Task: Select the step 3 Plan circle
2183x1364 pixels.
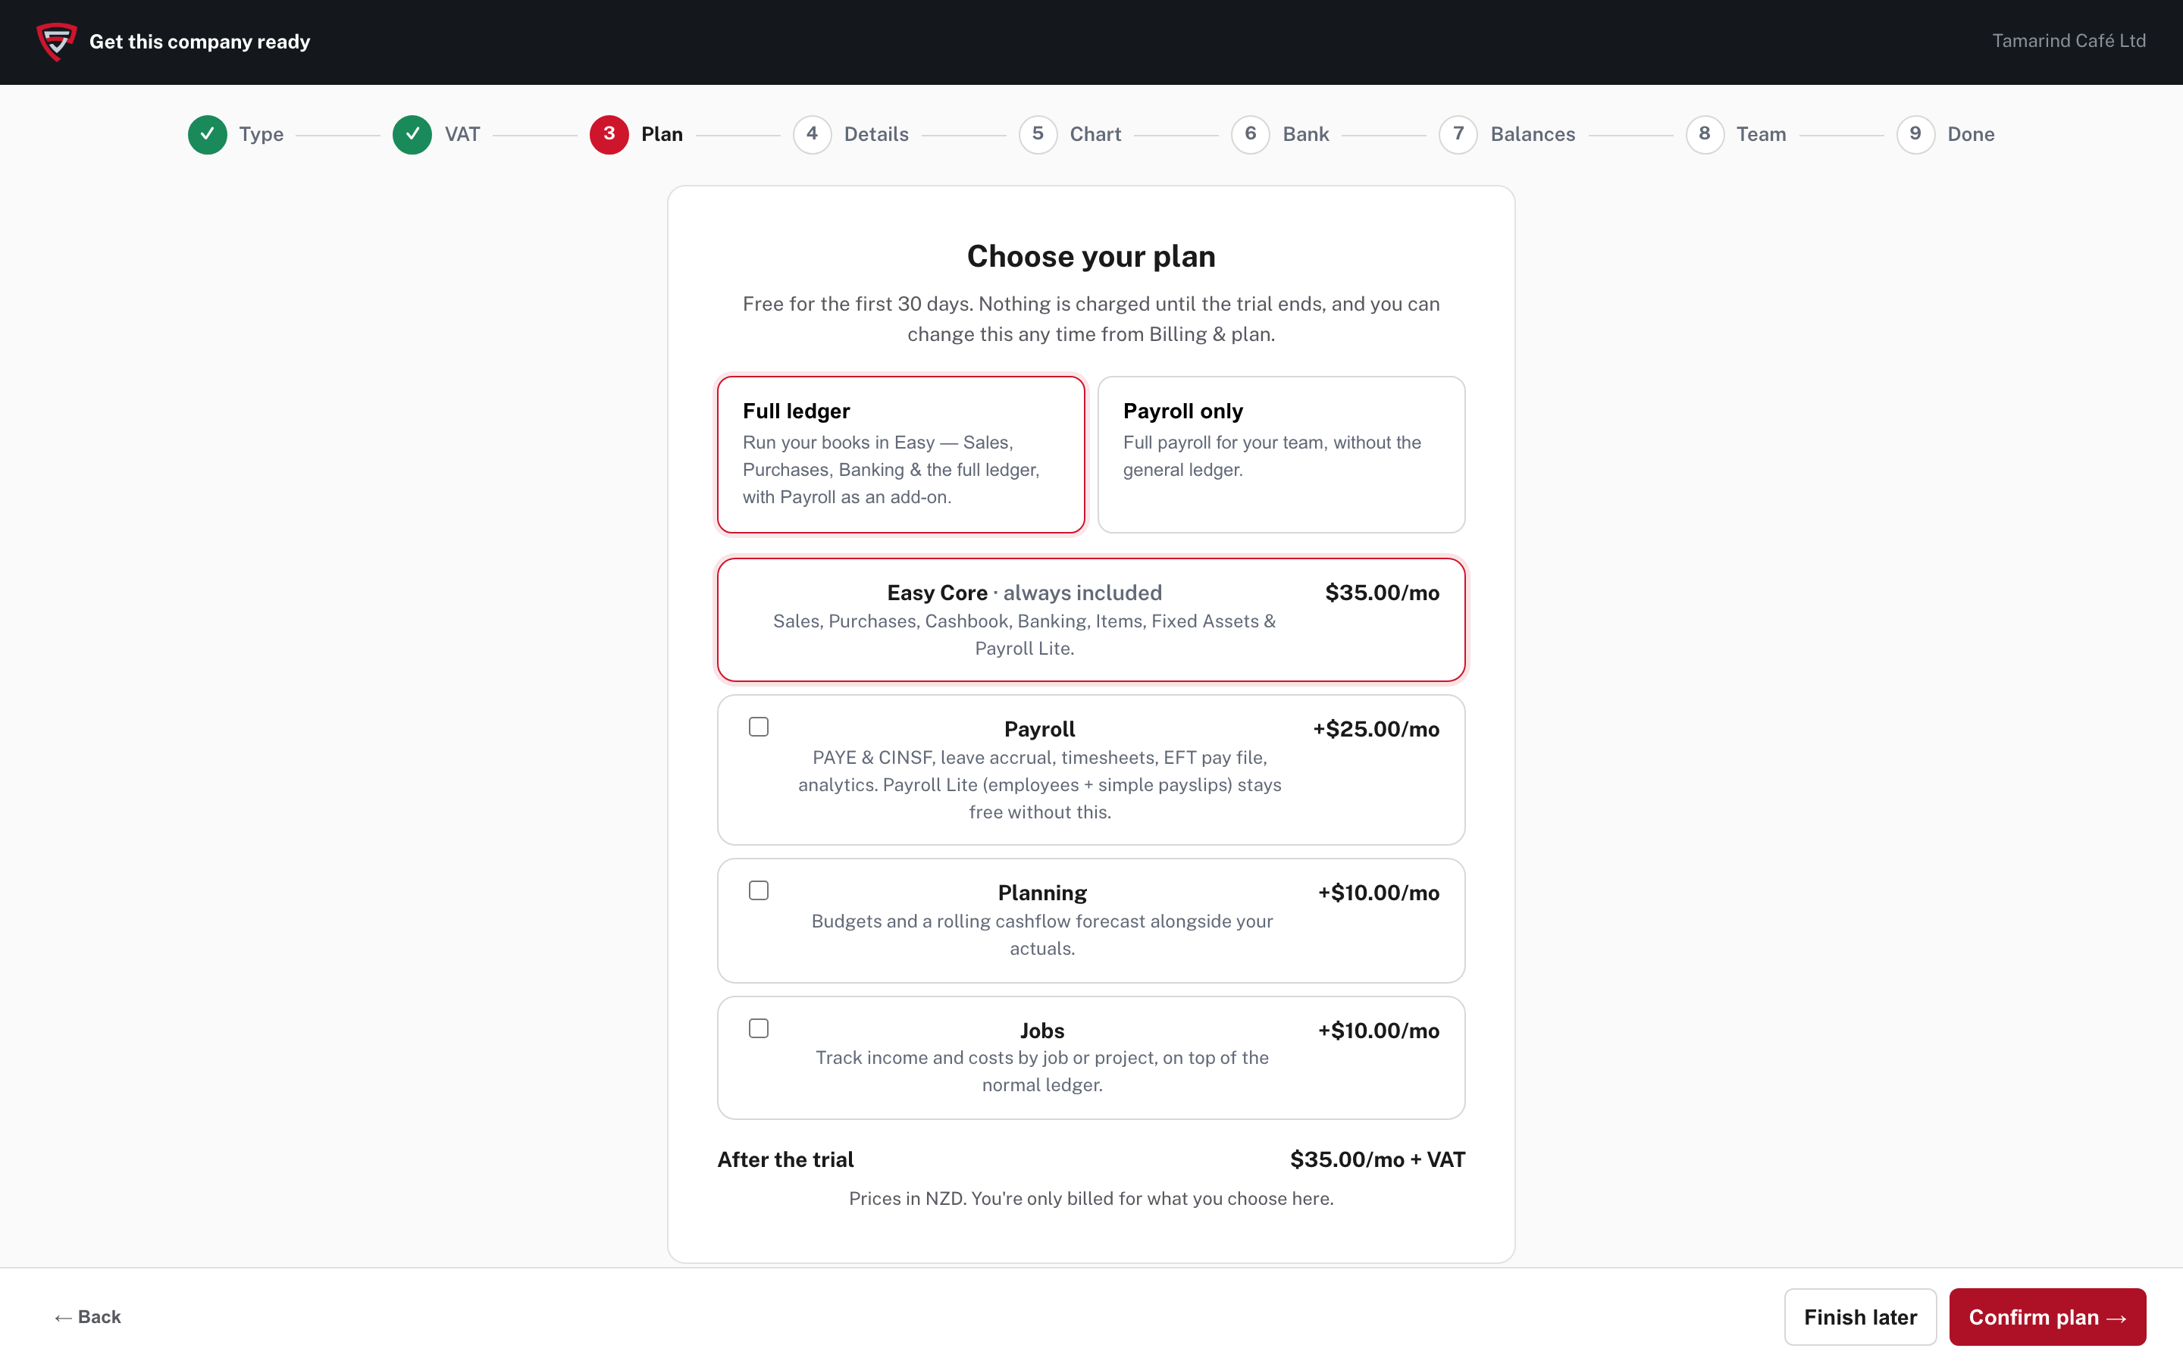Action: 609,134
